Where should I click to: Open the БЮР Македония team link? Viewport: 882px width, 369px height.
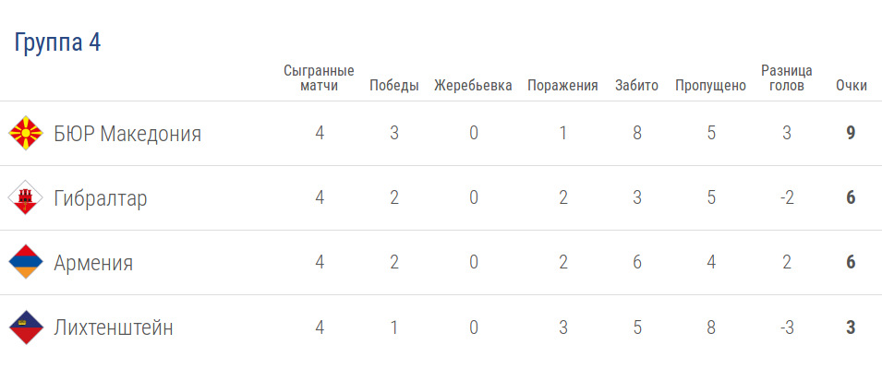tap(127, 134)
